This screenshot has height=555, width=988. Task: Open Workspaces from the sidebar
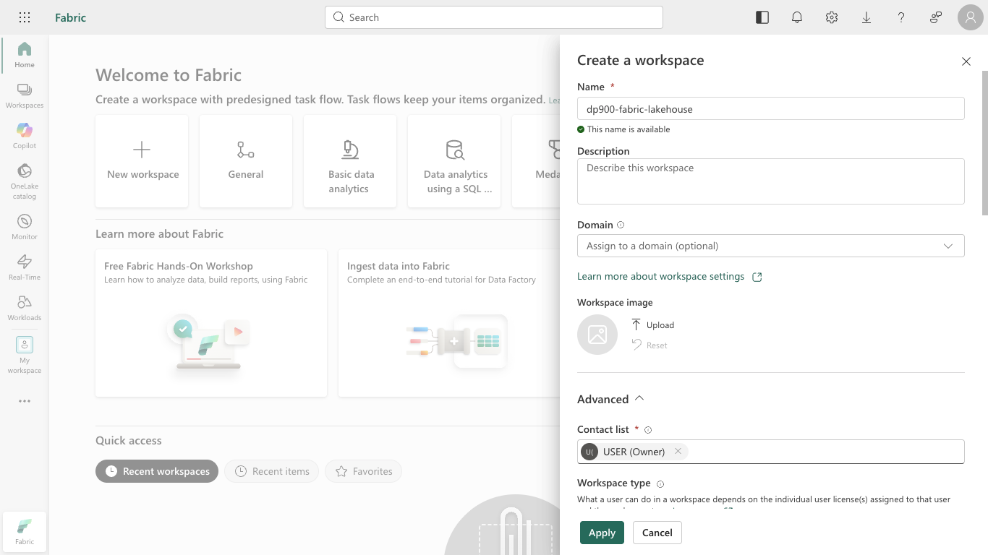point(25,95)
